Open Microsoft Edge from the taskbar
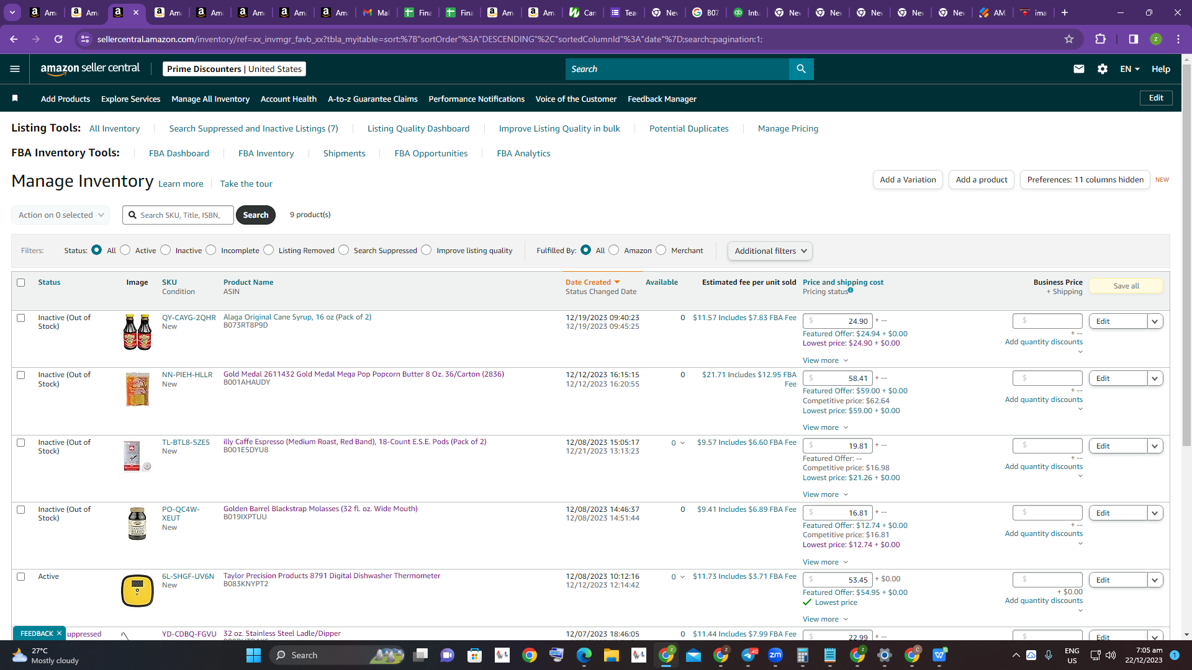Viewport: 1192px width, 670px height. [584, 655]
